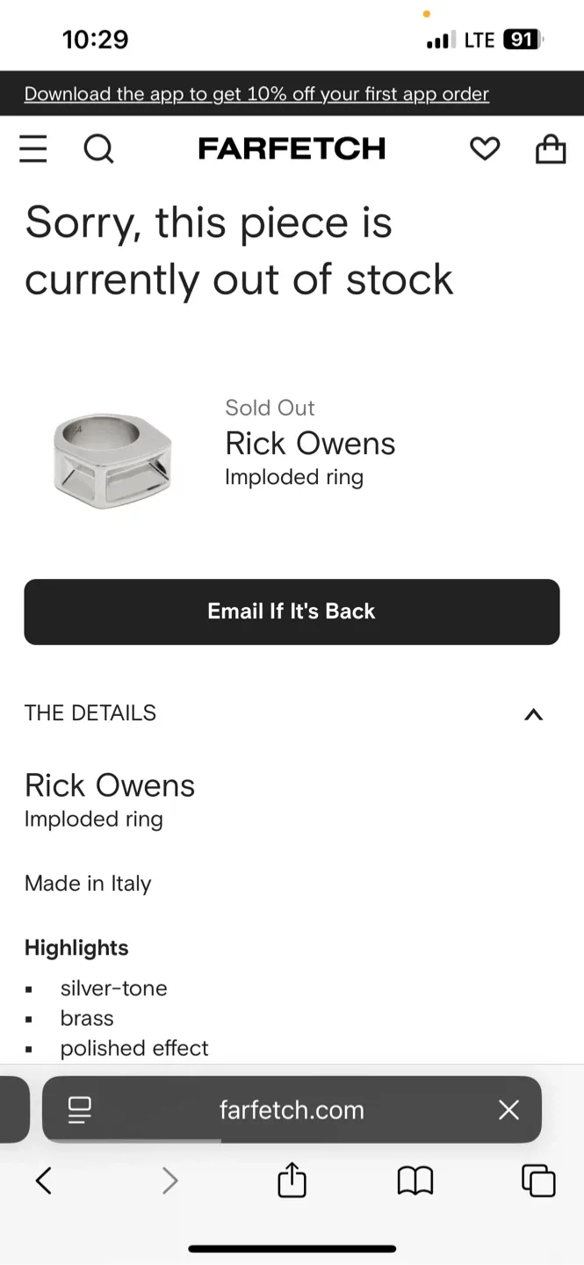
Task: Tap the share icon in Safari toolbar
Action: 291,1180
